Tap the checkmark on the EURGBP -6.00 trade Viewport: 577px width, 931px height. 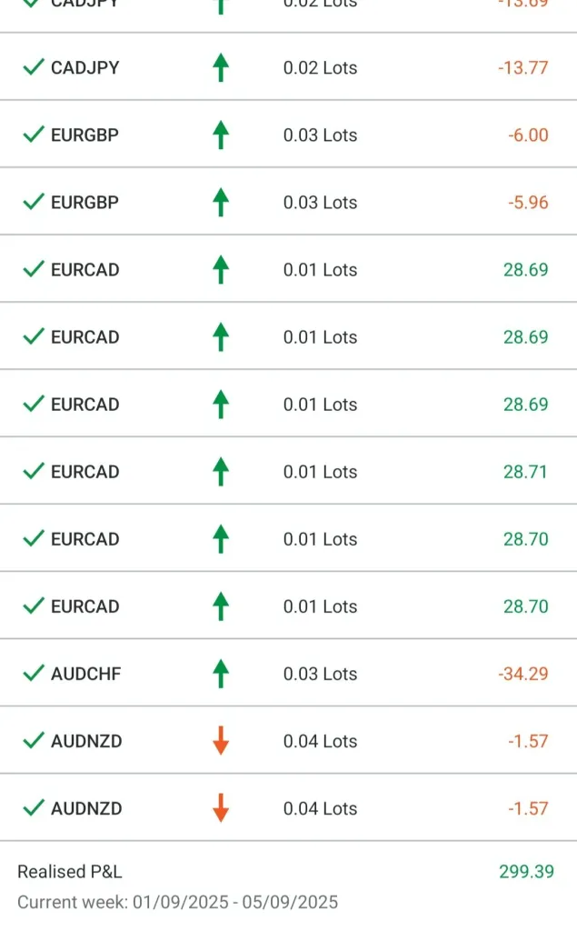[34, 135]
